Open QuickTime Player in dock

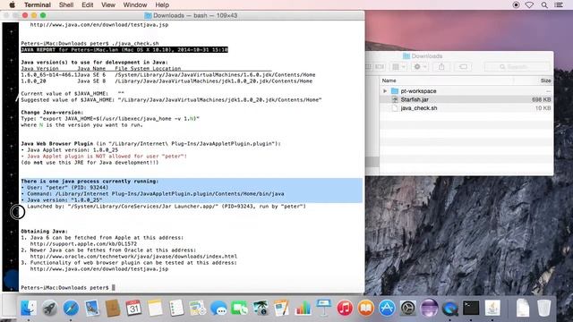(x=449, y=308)
